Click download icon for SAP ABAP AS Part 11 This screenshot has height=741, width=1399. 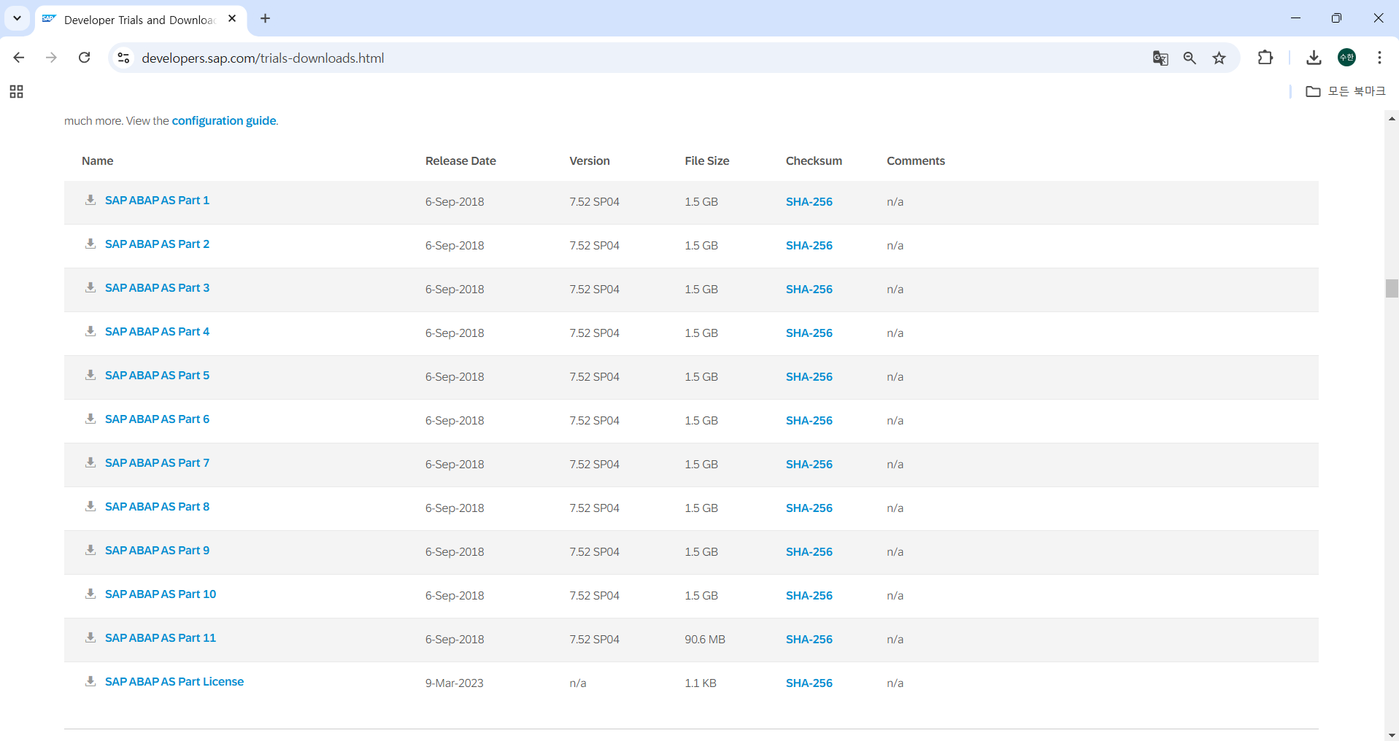90,637
